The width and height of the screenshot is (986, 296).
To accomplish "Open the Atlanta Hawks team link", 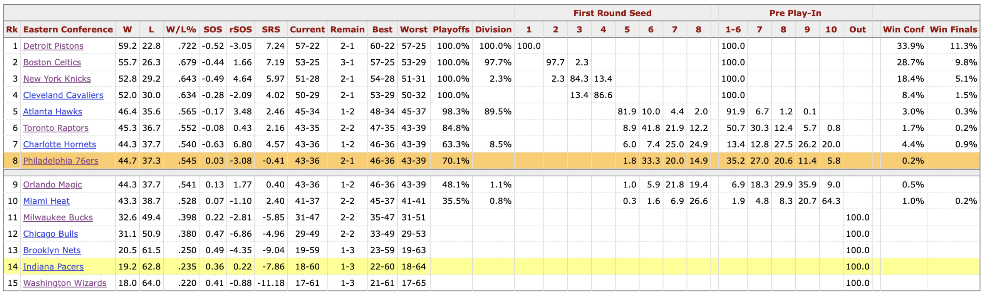I will click(x=52, y=112).
